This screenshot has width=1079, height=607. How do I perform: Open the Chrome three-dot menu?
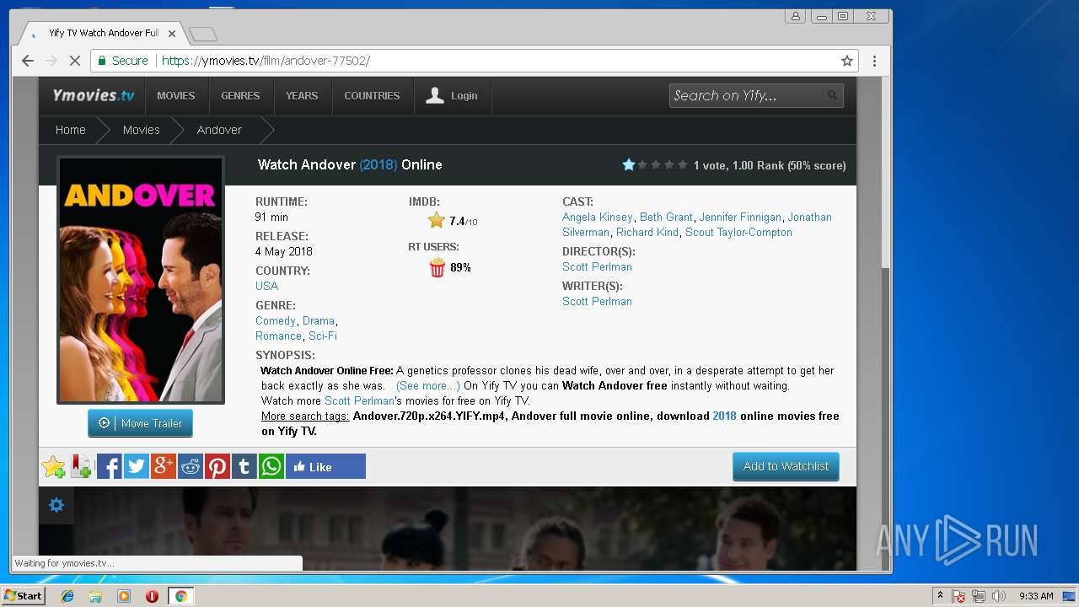tap(874, 61)
